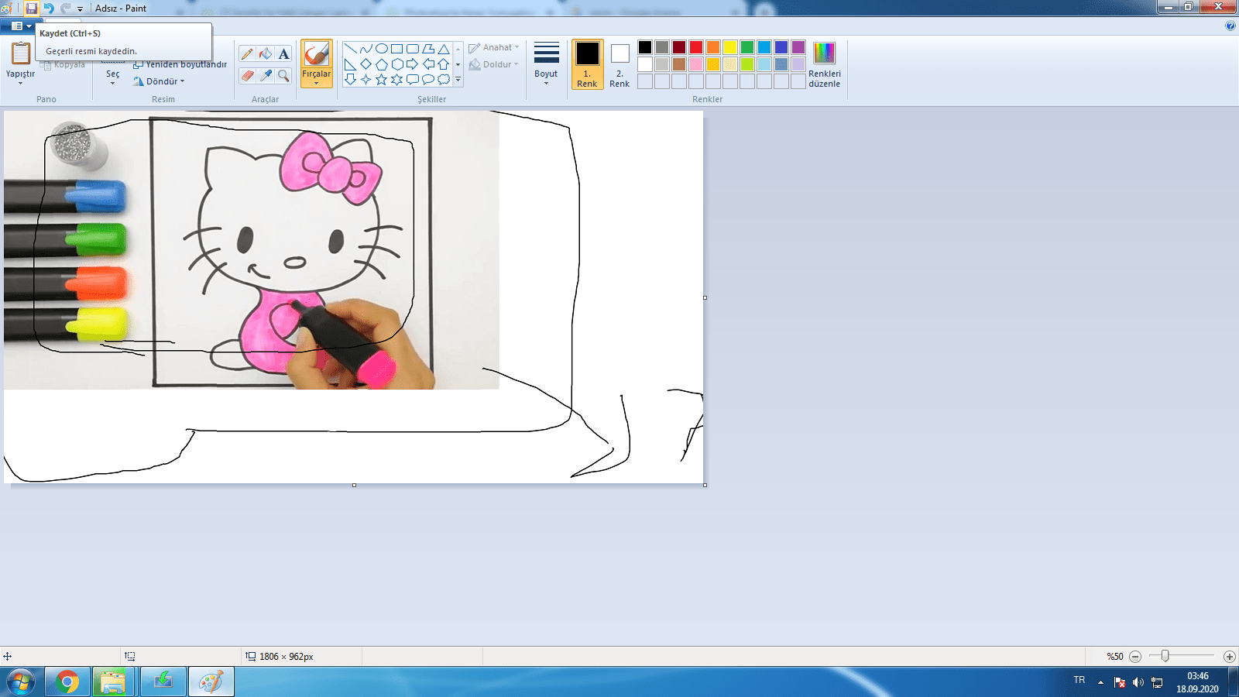Choose the Rounded rectangular callout shape
The height and width of the screenshot is (697, 1239).
(413, 80)
